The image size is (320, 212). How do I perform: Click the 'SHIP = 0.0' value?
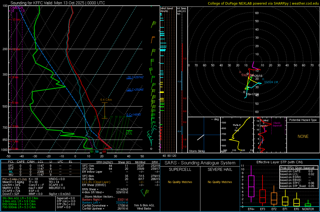pyautogui.click(x=63, y=207)
